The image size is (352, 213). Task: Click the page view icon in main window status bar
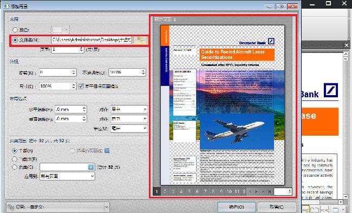(336, 210)
